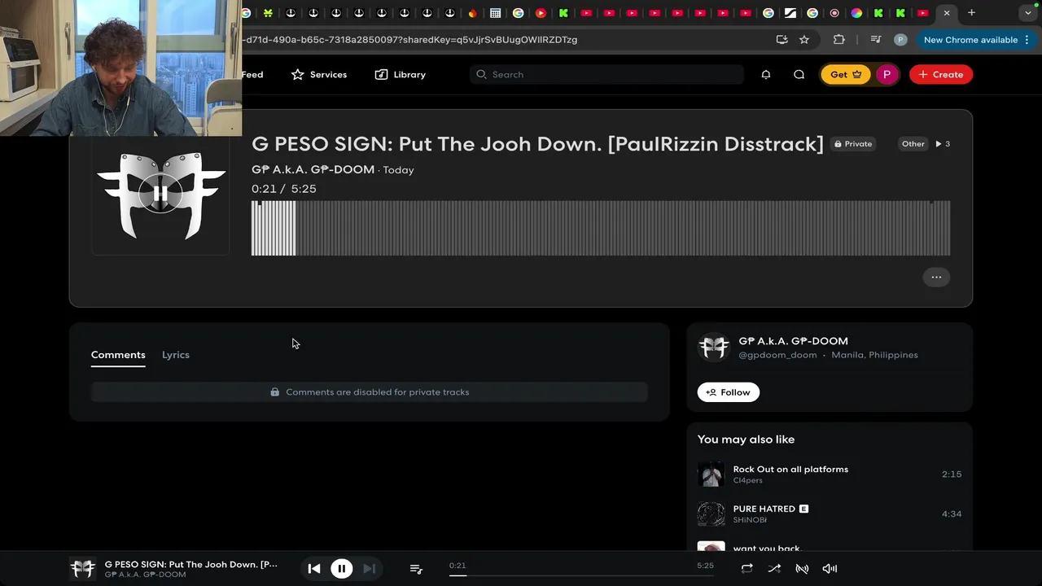Follow the artist GP-DOOM
Image resolution: width=1042 pixels, height=586 pixels.
click(x=728, y=392)
